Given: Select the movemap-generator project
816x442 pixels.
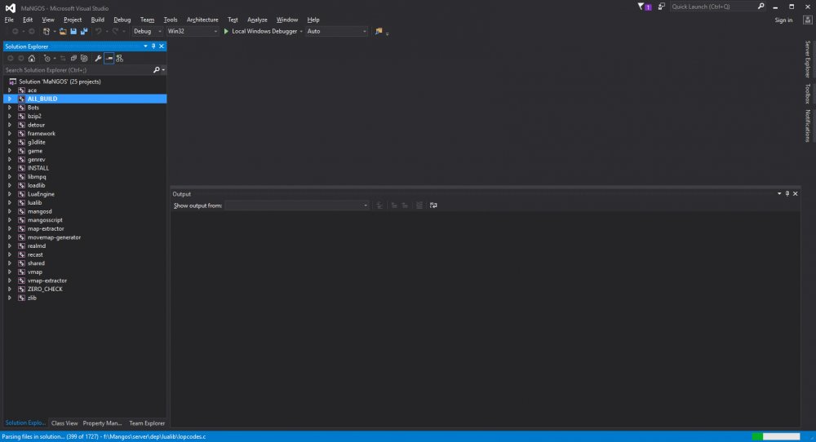Looking at the screenshot, I should point(54,237).
